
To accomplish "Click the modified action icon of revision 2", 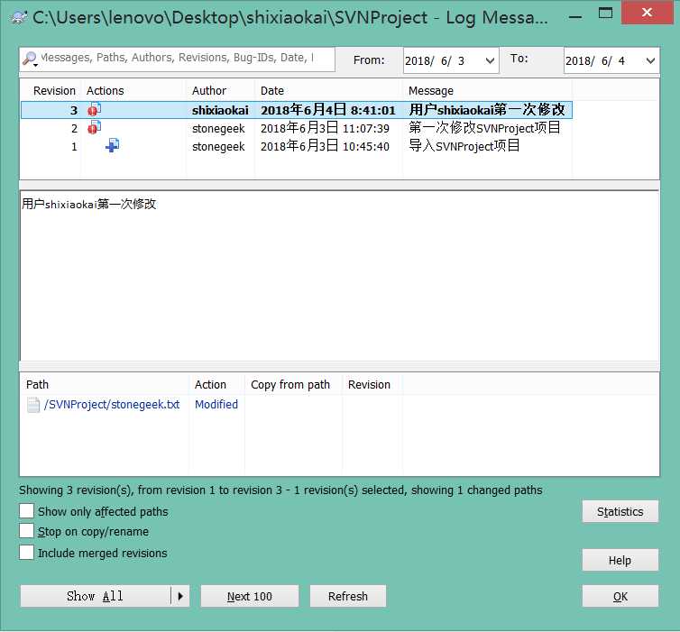I will (94, 127).
